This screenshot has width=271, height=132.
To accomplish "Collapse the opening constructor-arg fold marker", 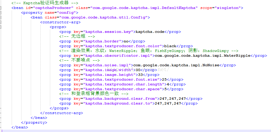I will 0,22.
